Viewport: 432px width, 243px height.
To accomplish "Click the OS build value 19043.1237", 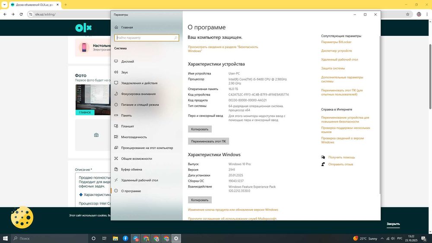I will 236,181.
